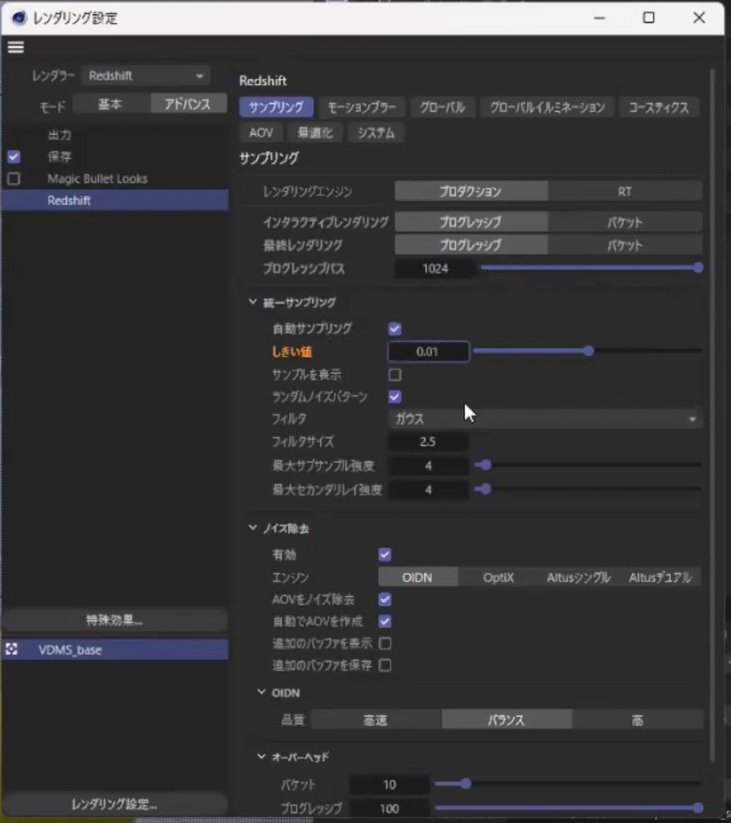
Task: Click the Cinema 4D app icon in title bar
Action: point(19,18)
